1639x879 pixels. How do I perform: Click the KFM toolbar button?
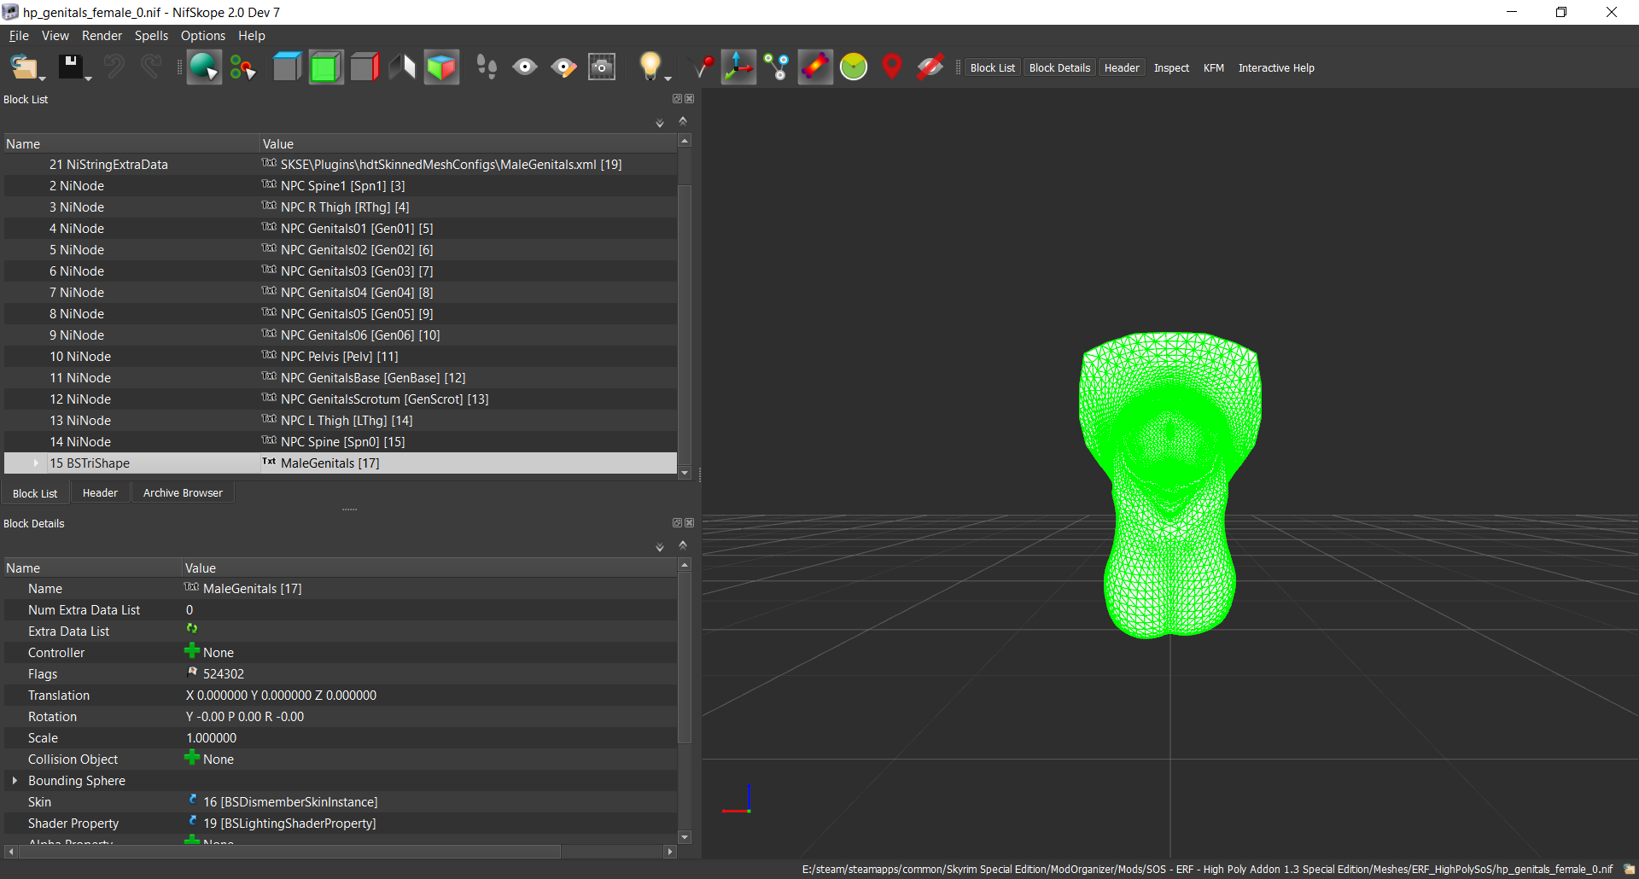click(x=1214, y=68)
